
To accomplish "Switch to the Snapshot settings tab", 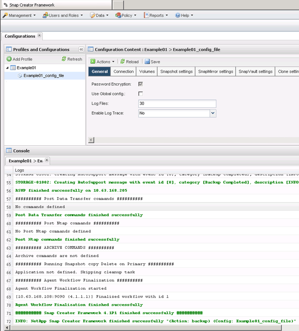I will coord(176,72).
